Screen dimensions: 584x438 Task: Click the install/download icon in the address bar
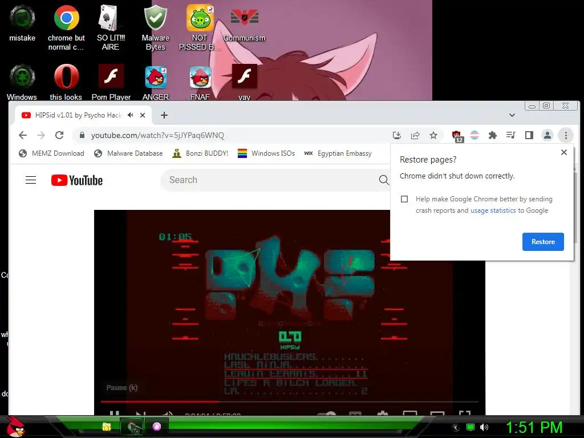[397, 135]
